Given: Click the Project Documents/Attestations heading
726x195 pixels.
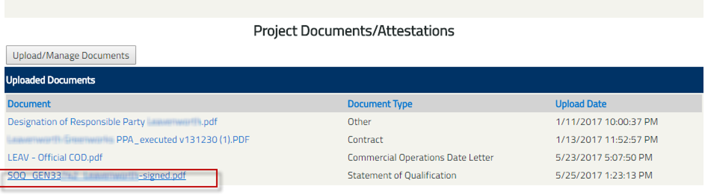Looking at the screenshot, I should pos(354,31).
